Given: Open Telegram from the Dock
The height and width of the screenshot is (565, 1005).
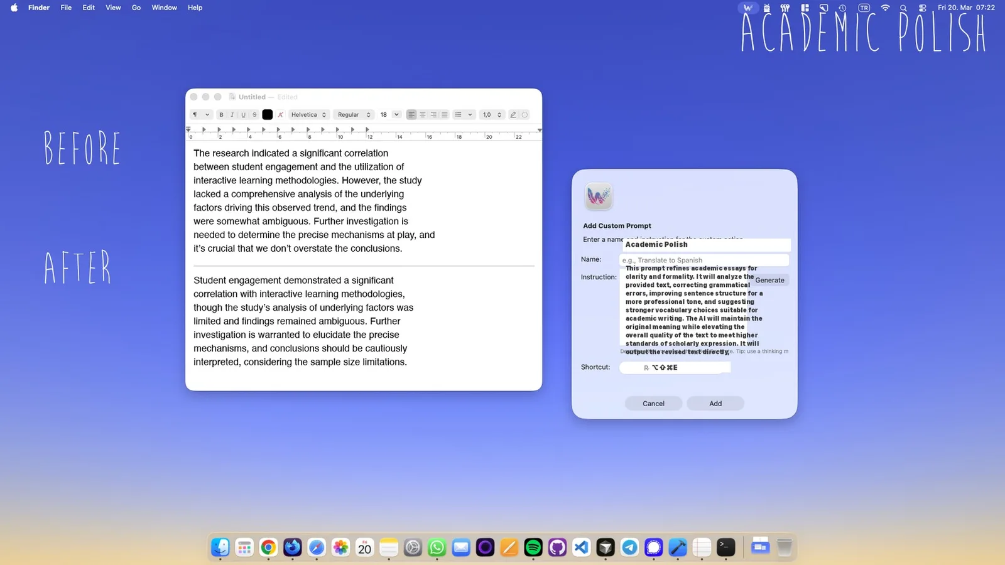Looking at the screenshot, I should tap(629, 547).
